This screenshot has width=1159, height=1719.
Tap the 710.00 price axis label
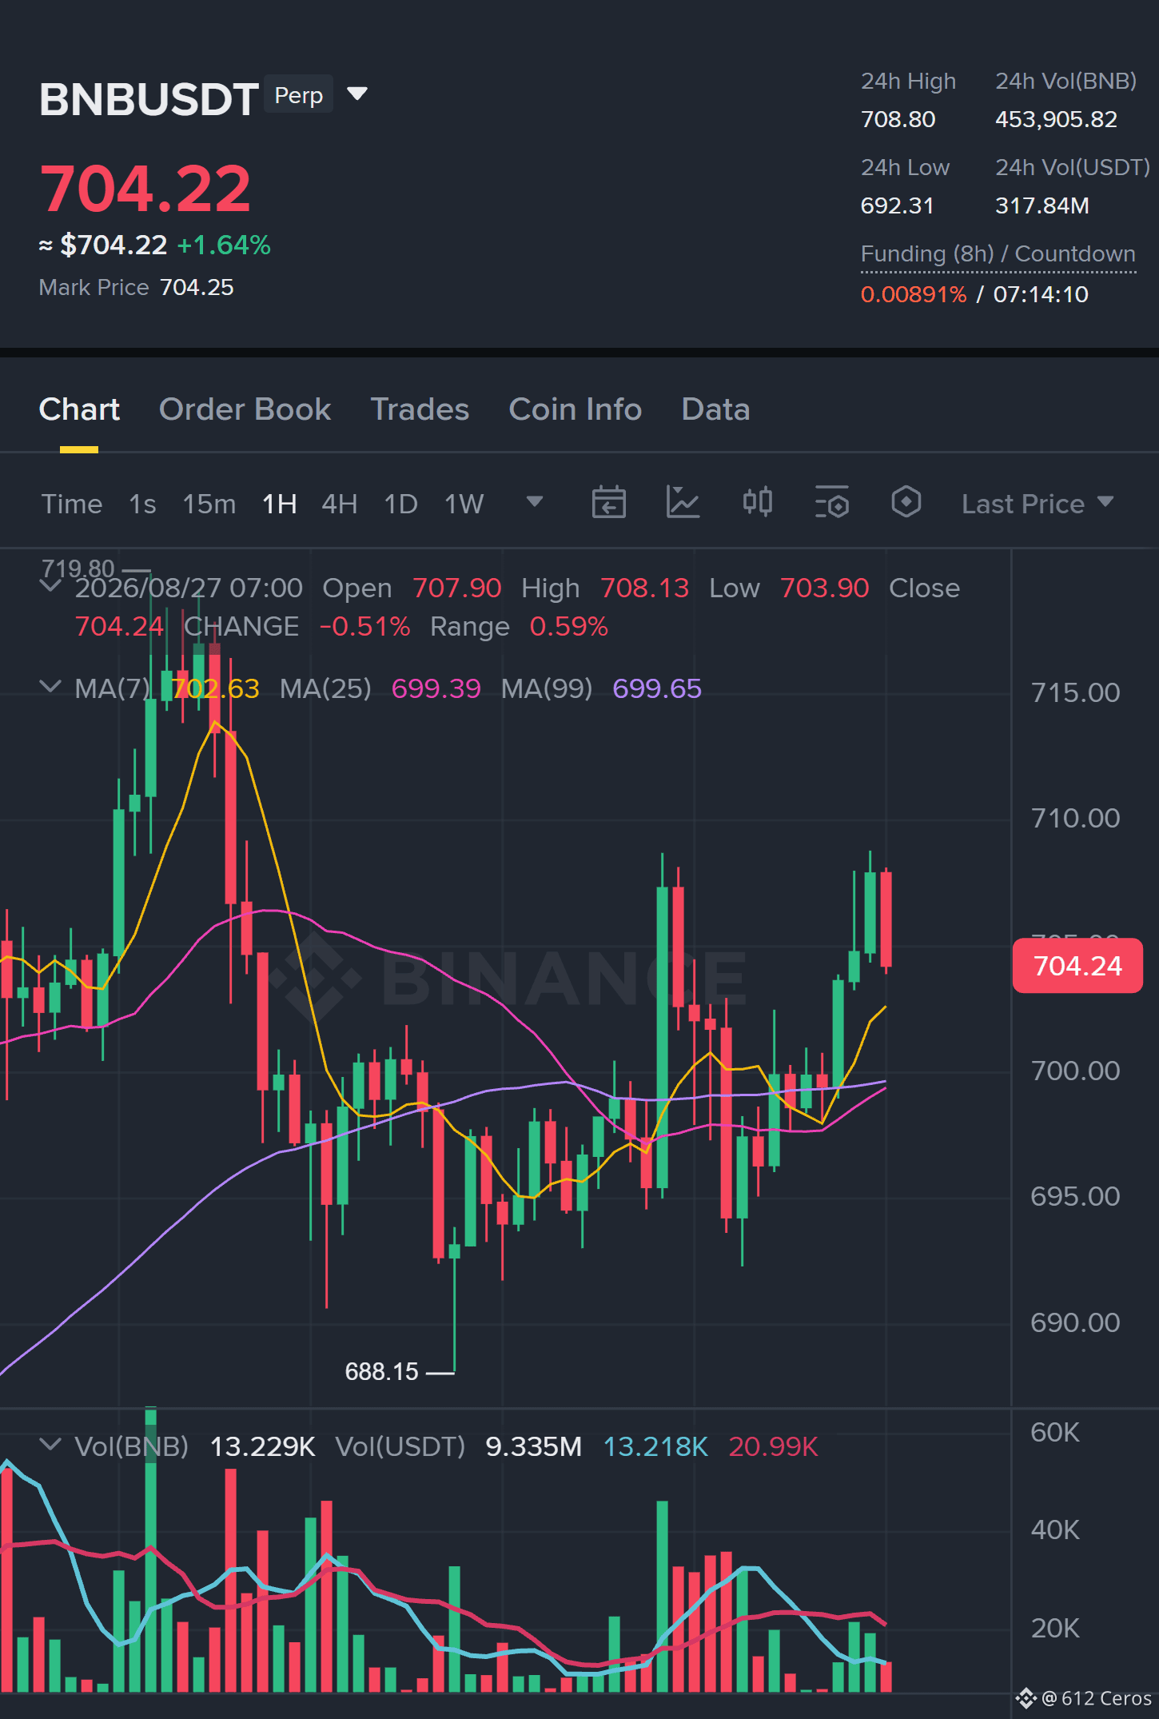(1075, 818)
